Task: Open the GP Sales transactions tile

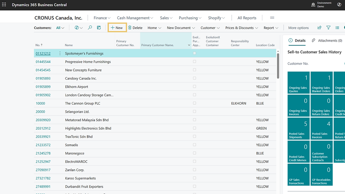Action: click(299, 175)
